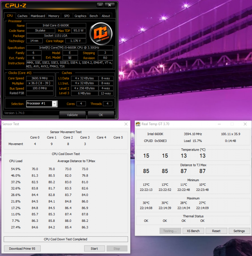The height and width of the screenshot is (256, 252).
Task: Click the Core 2 column header in Sensor Test
Action: coord(68,138)
